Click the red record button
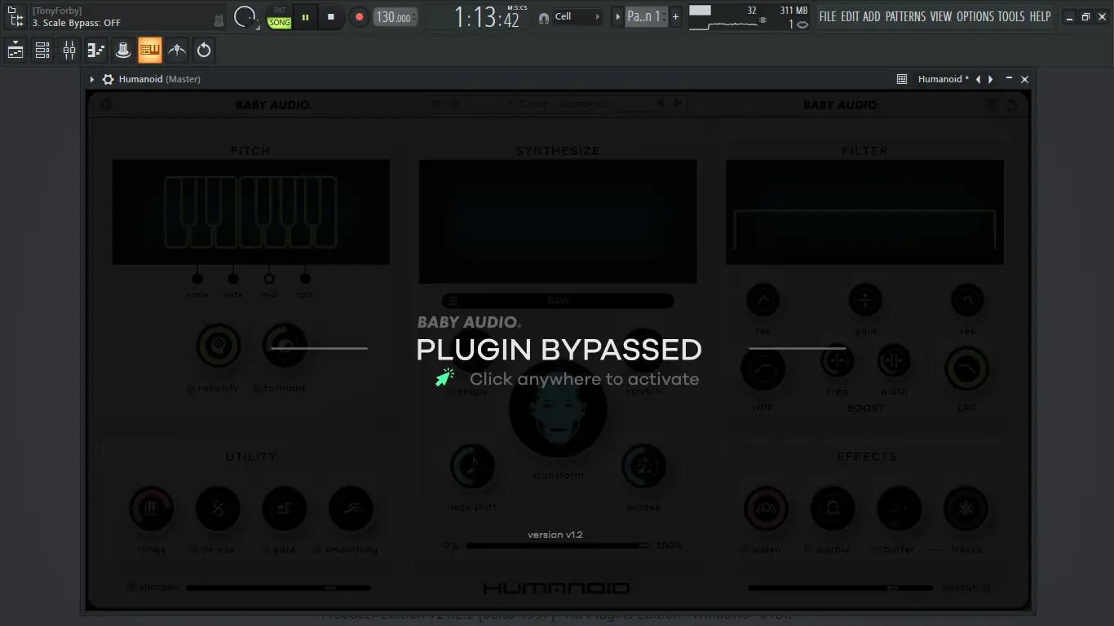Screen dimensions: 1114x626 tap(359, 16)
